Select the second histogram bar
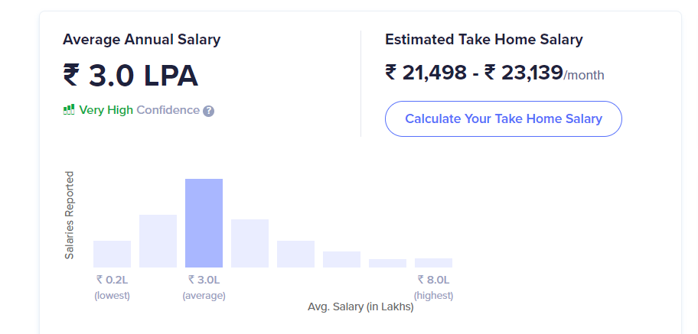The height and width of the screenshot is (334, 698). [x=158, y=241]
